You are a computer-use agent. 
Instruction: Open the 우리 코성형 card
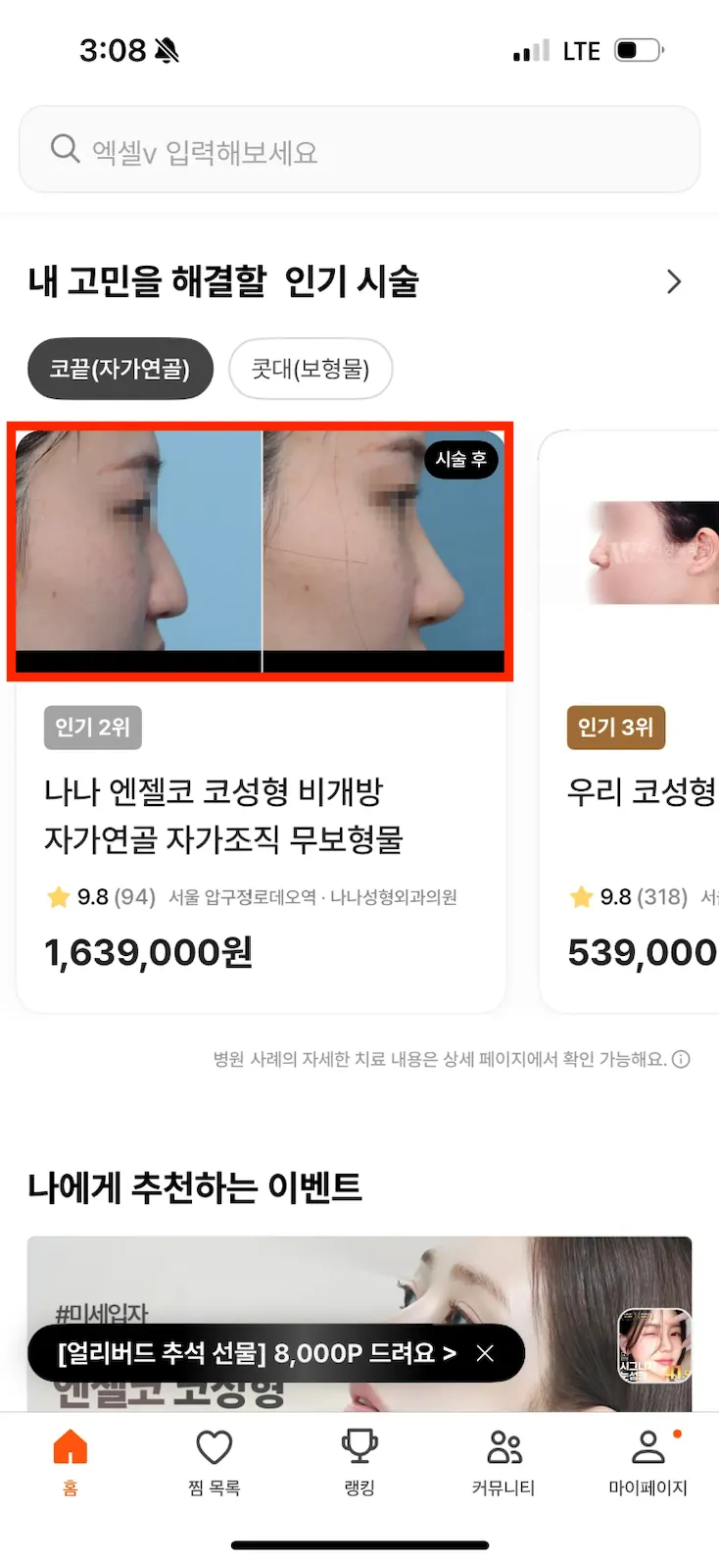pos(642,791)
